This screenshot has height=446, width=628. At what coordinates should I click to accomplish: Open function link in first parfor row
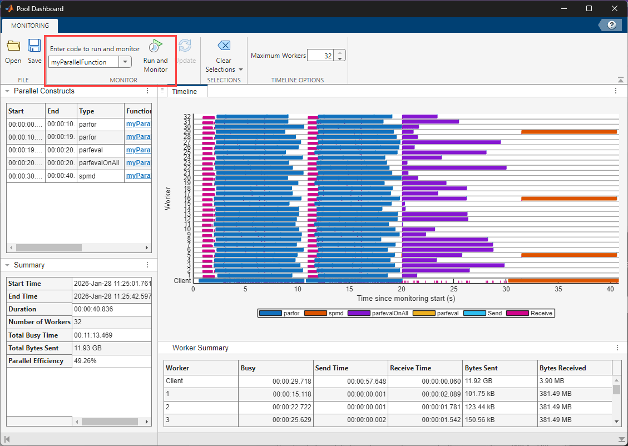coord(139,124)
